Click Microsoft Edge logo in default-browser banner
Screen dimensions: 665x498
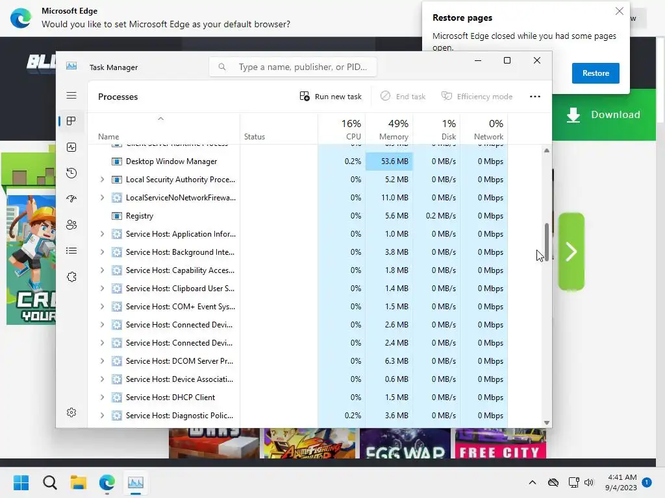(x=20, y=18)
